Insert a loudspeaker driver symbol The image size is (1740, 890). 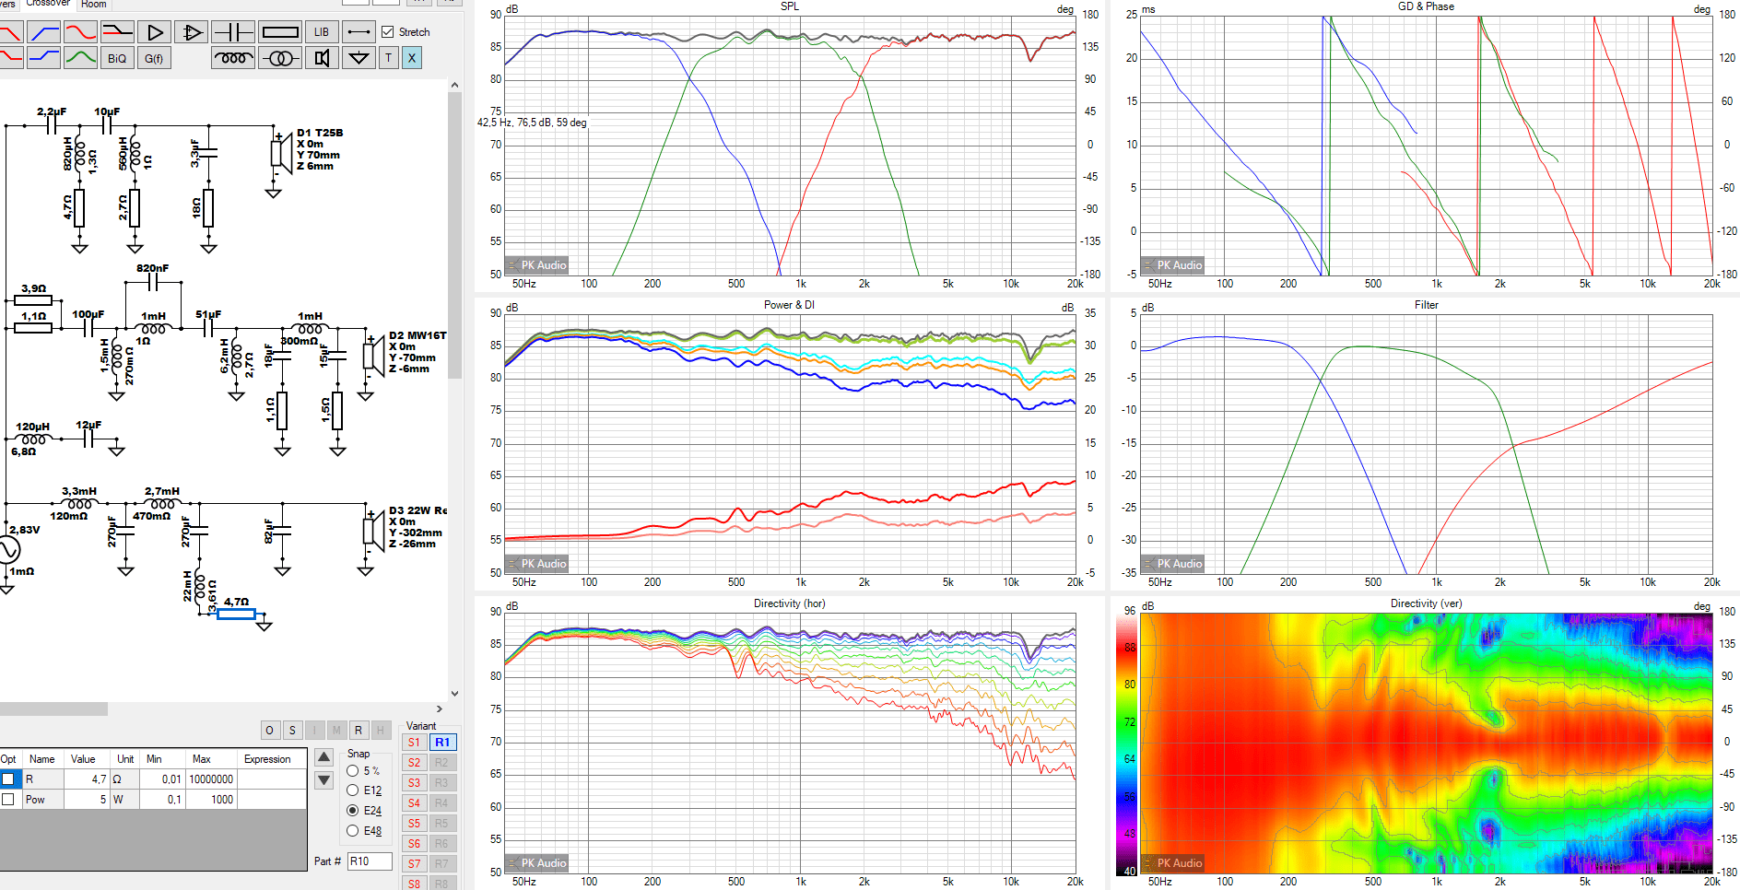(322, 58)
